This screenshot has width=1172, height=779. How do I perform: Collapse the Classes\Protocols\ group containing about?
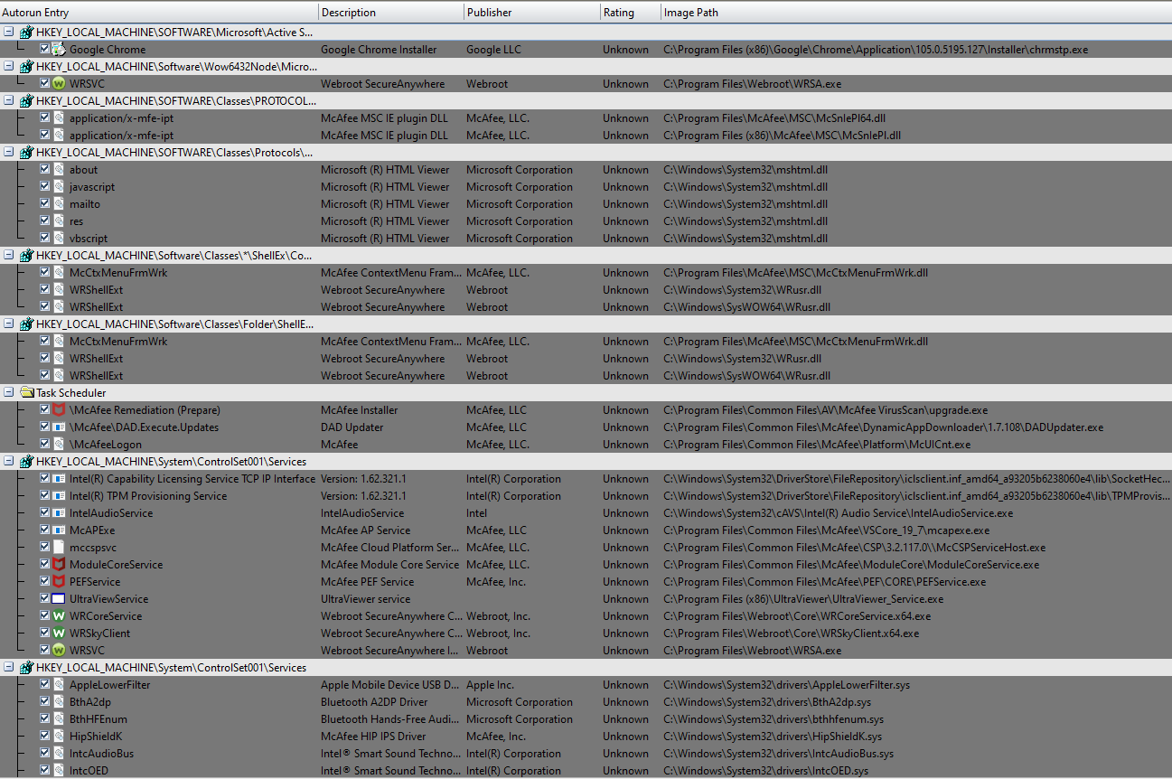pyautogui.click(x=8, y=152)
